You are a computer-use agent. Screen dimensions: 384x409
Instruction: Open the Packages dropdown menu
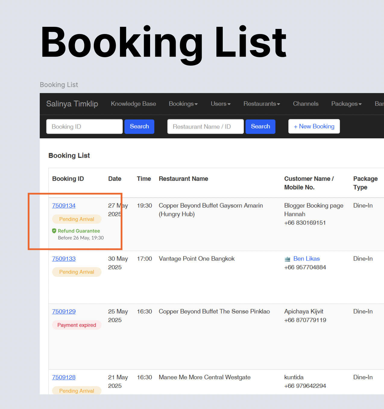click(346, 104)
